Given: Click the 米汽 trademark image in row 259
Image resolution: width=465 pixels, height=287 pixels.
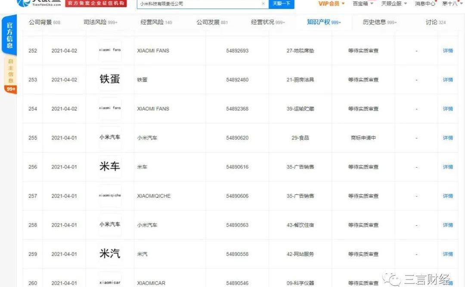Looking at the screenshot, I should click(109, 254).
